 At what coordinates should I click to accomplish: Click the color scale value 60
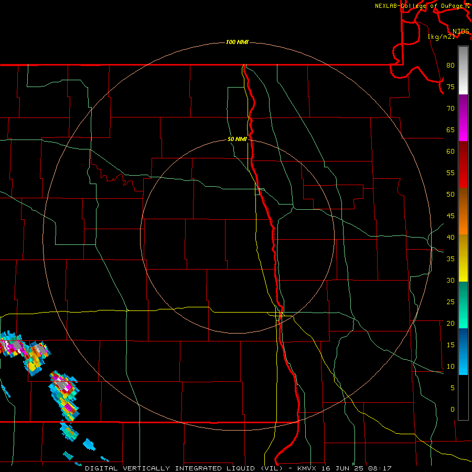pyautogui.click(x=450, y=152)
